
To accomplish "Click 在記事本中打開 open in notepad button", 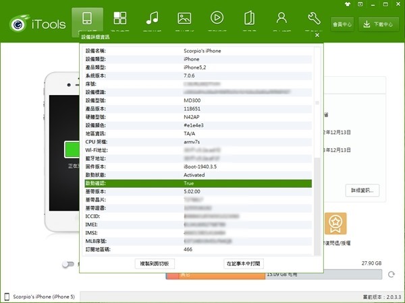I will pyautogui.click(x=243, y=263).
